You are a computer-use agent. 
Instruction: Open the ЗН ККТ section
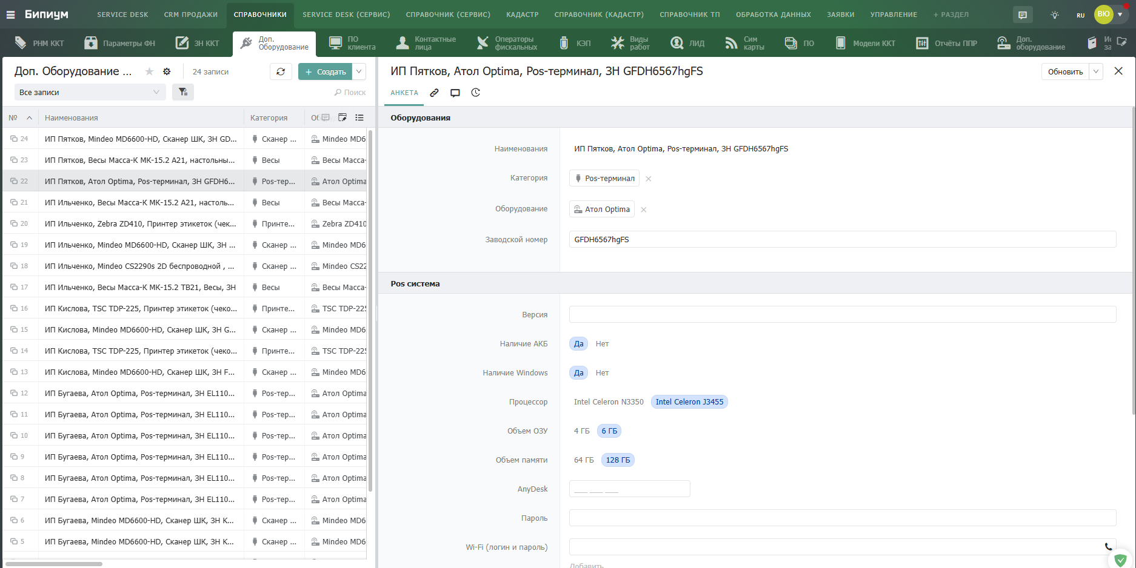[198, 43]
